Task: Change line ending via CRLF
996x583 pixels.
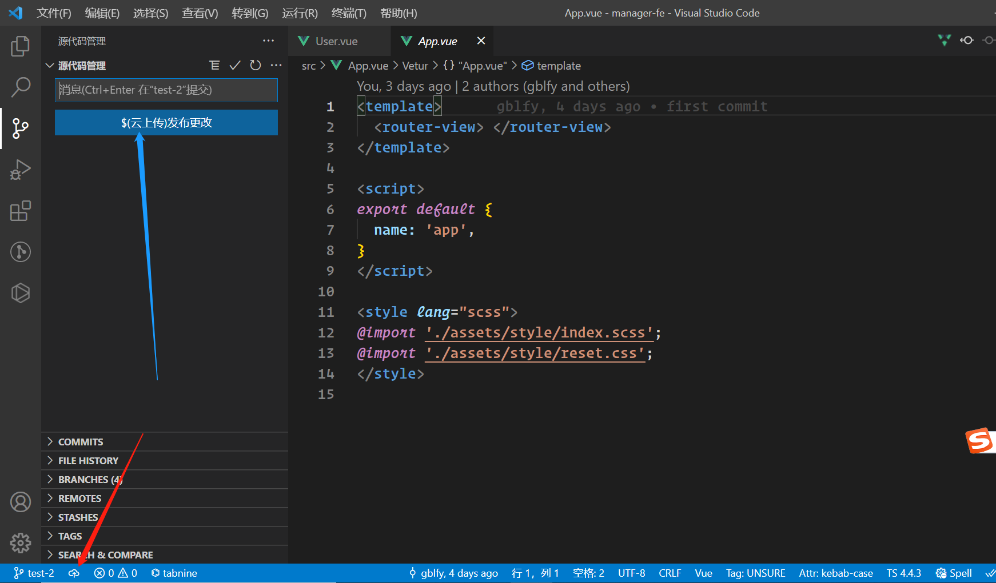Action: click(x=670, y=573)
